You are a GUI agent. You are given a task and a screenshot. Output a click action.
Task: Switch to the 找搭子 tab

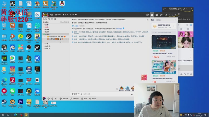coord(159,20)
